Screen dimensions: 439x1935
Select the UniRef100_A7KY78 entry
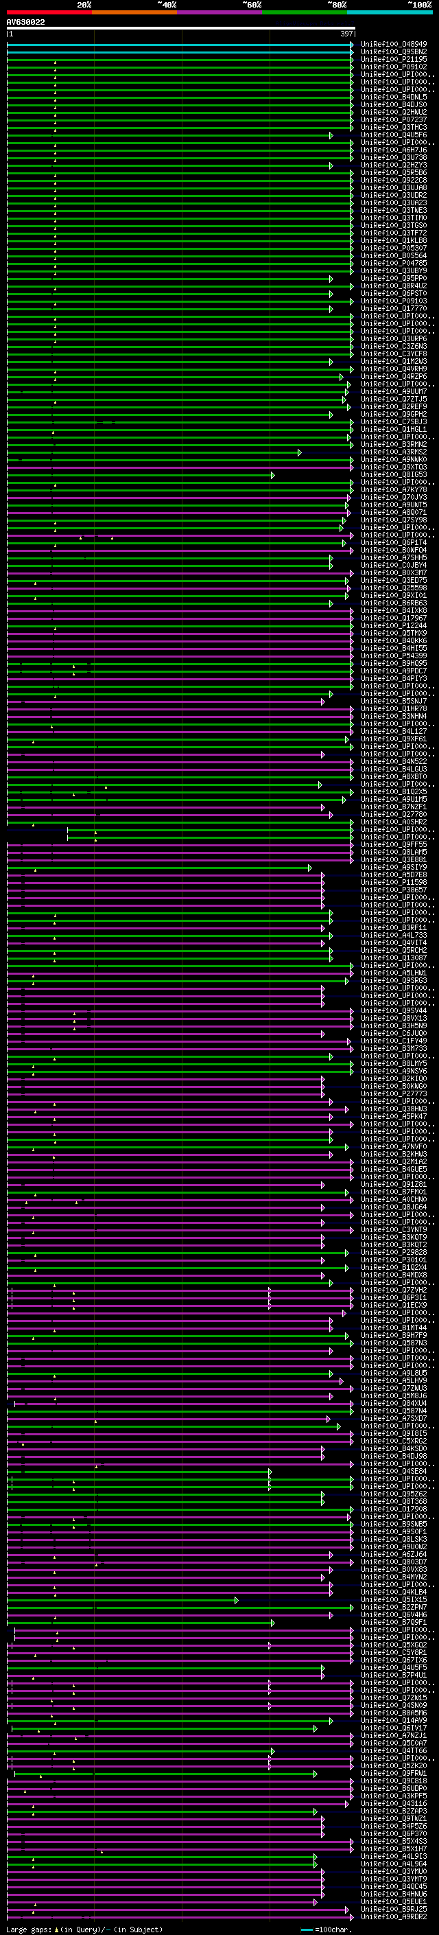tap(393, 490)
